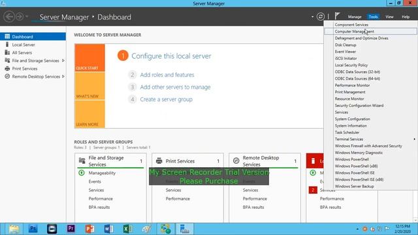Open the Help menu
Image resolution: width=418 pixels, height=235 pixels.
point(406,17)
